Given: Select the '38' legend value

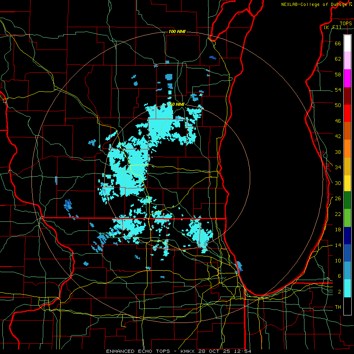Looking at the screenshot, I should click(338, 152).
